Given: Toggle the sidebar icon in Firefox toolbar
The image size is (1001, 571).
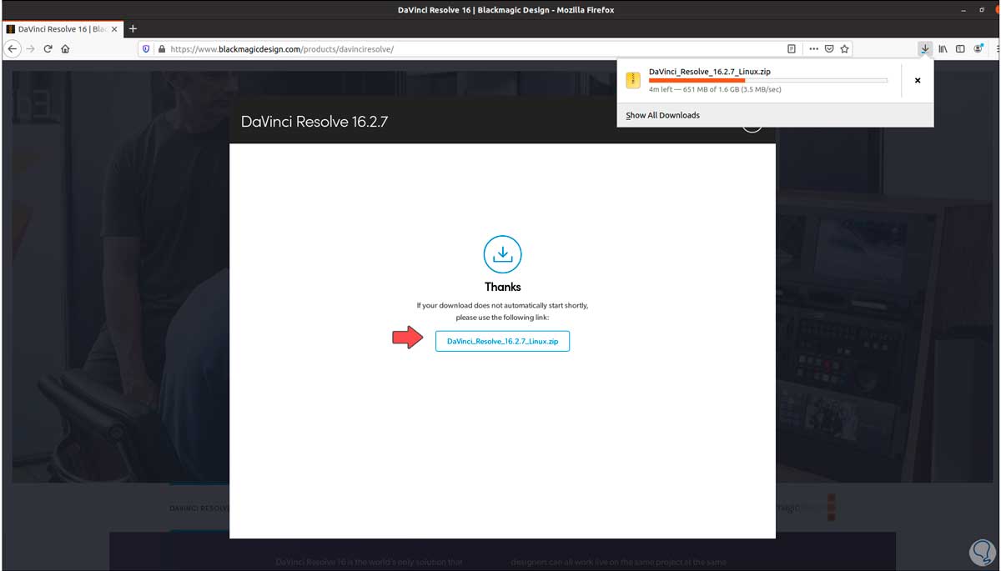Looking at the screenshot, I should pos(960,48).
